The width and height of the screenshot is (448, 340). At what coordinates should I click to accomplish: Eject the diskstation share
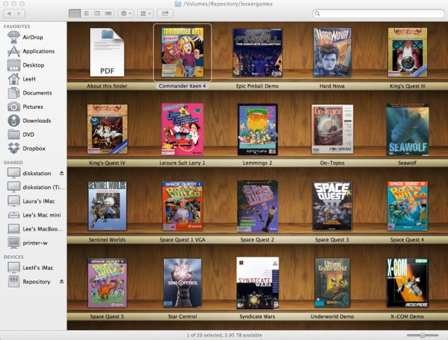point(62,173)
